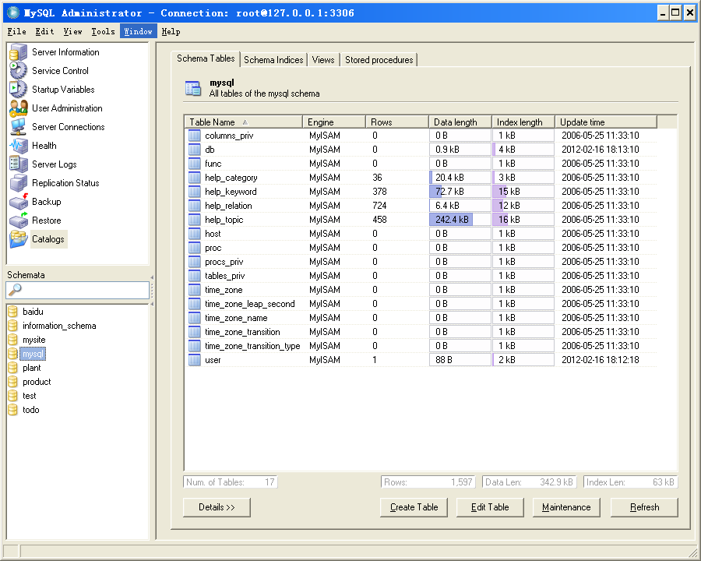701x561 pixels.
Task: Click the Edit Table button
Action: pos(490,507)
